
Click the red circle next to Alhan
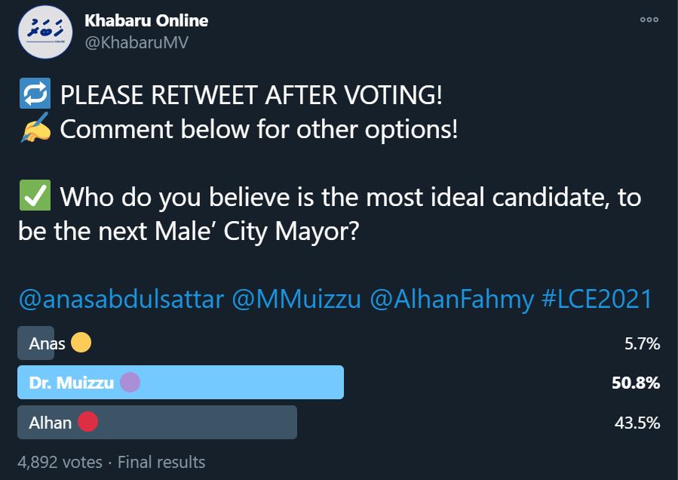tap(87, 422)
